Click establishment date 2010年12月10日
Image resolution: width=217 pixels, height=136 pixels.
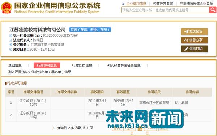(x=42, y=50)
